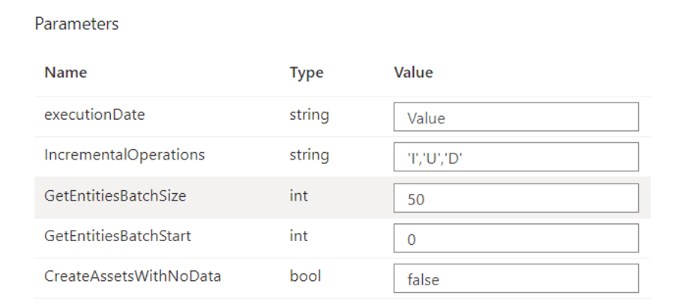Click the executionDate parameter name

tap(94, 115)
